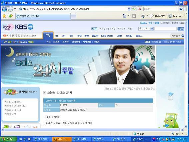Viewport: 189px width, 142px height.
Task: Open the 모바일 navigation tab
Action: click(x=129, y=36)
